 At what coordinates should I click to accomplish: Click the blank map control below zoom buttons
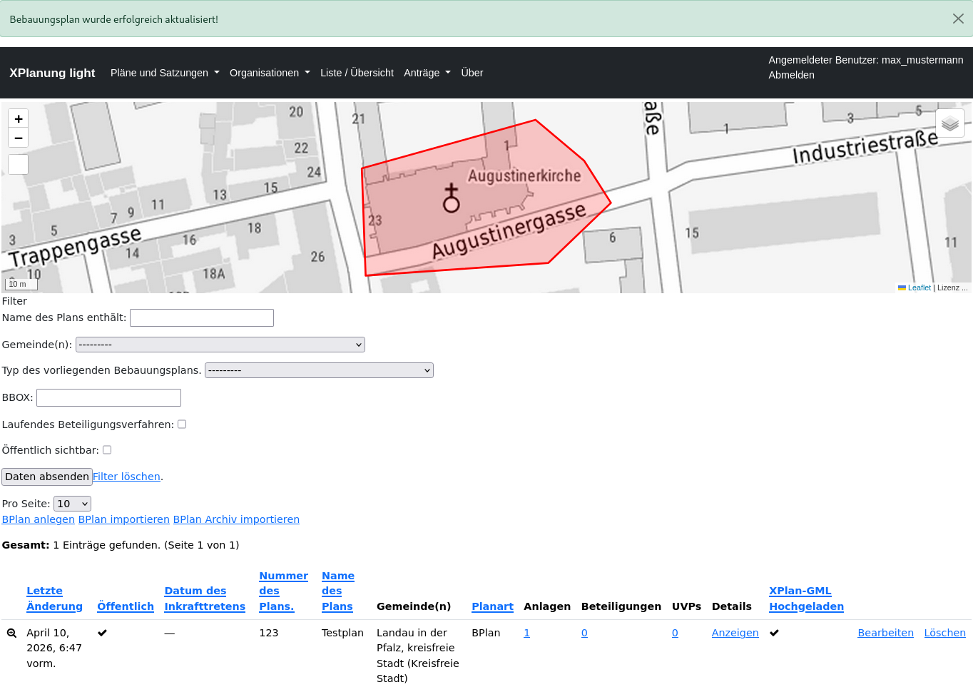[19, 165]
